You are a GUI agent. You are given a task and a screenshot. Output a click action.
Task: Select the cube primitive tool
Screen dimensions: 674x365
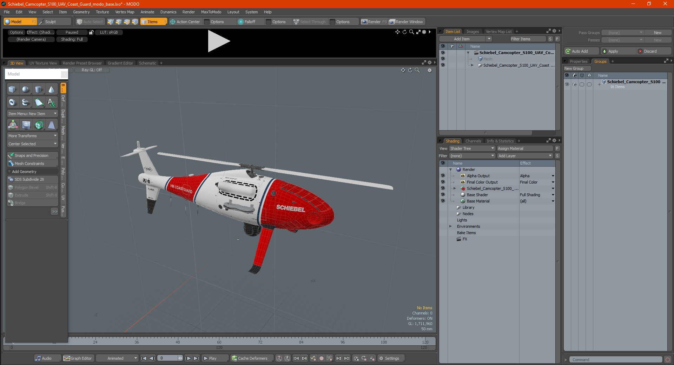point(13,89)
